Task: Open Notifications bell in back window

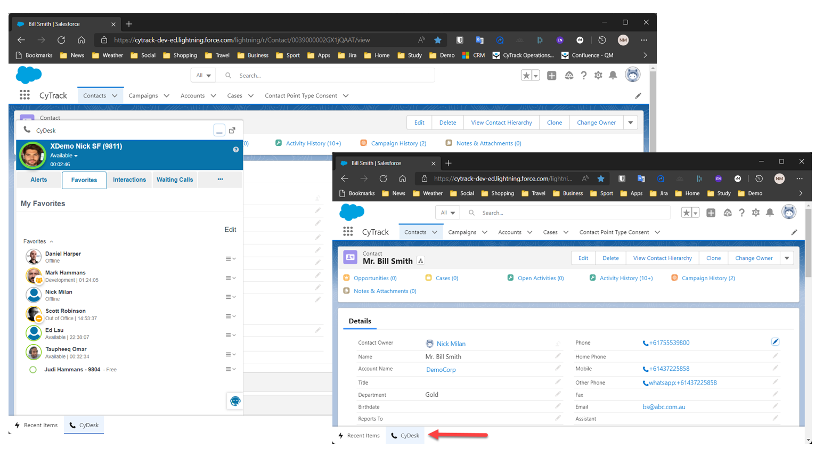Action: (613, 76)
